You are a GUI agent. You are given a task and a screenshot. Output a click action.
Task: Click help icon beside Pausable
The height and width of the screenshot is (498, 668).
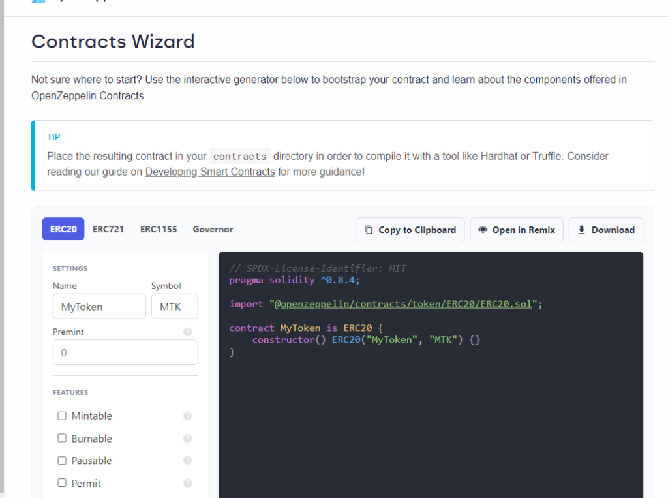[188, 461]
